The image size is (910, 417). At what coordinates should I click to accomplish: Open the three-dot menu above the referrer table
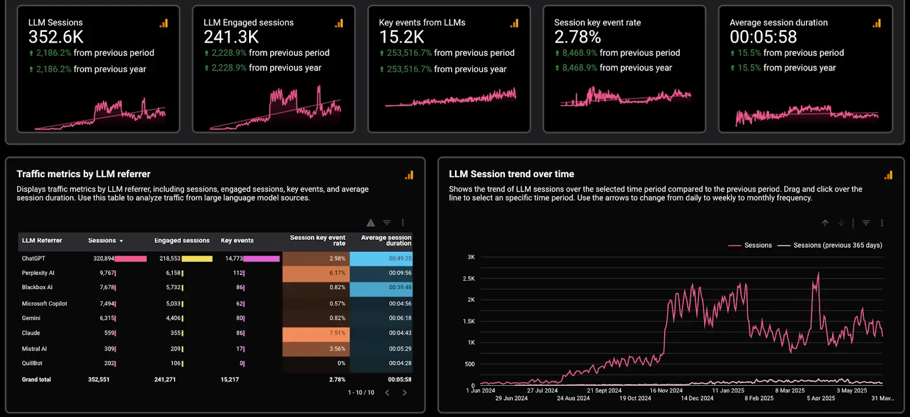(x=403, y=223)
